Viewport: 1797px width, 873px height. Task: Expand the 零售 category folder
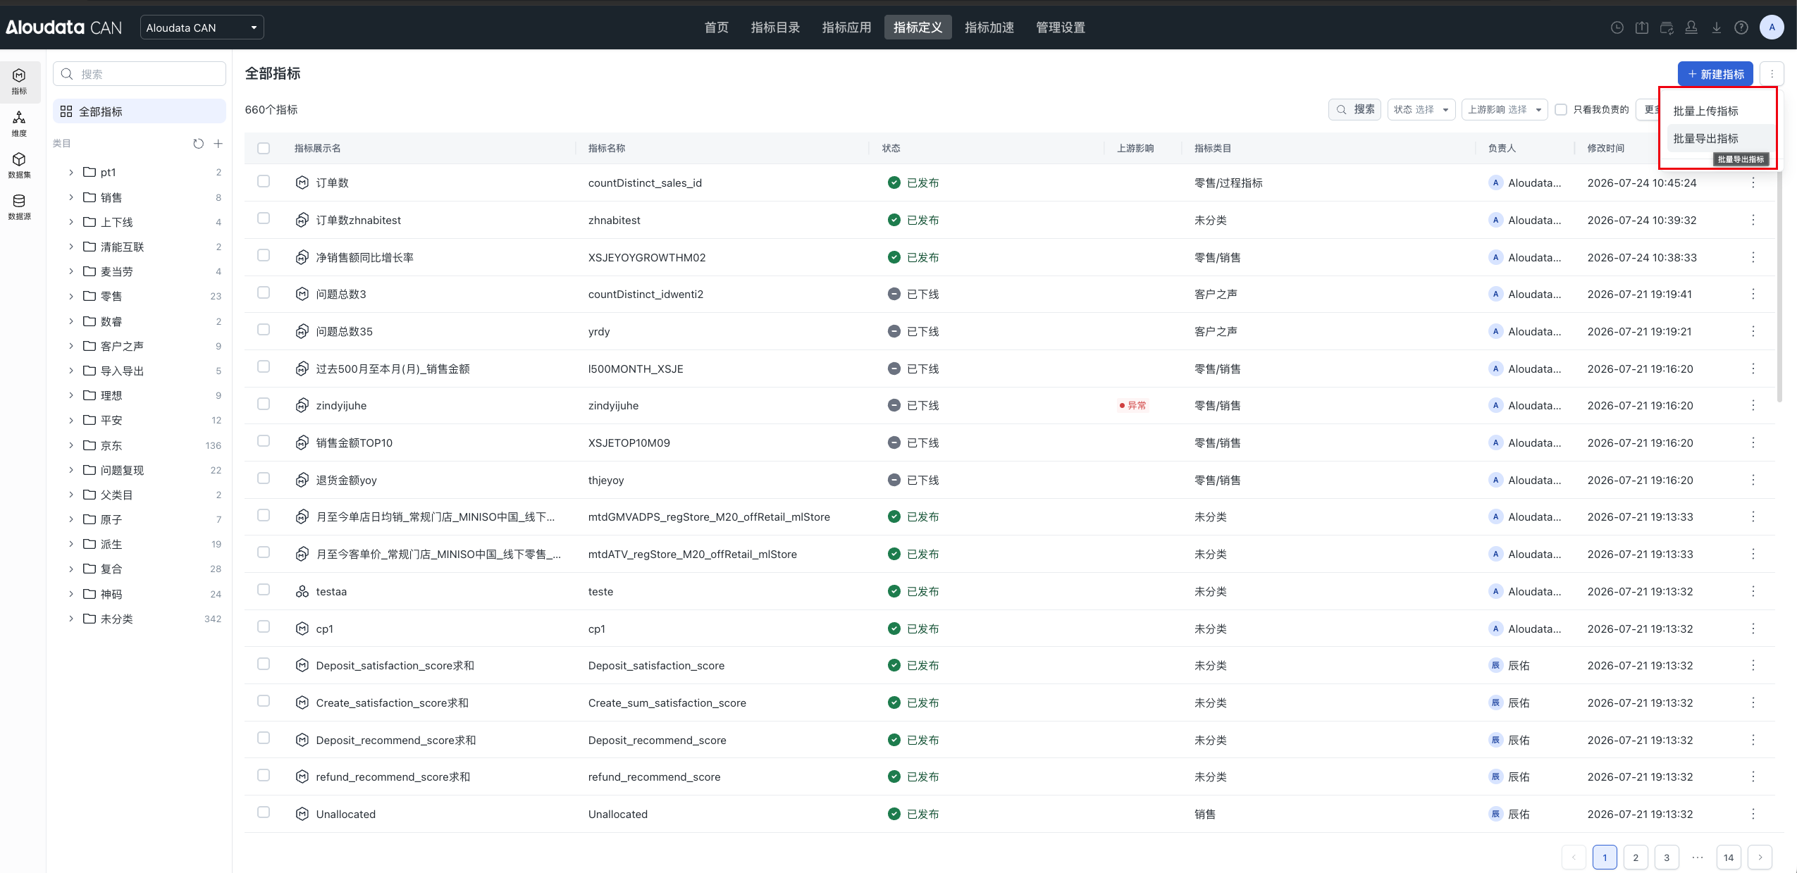coord(70,296)
